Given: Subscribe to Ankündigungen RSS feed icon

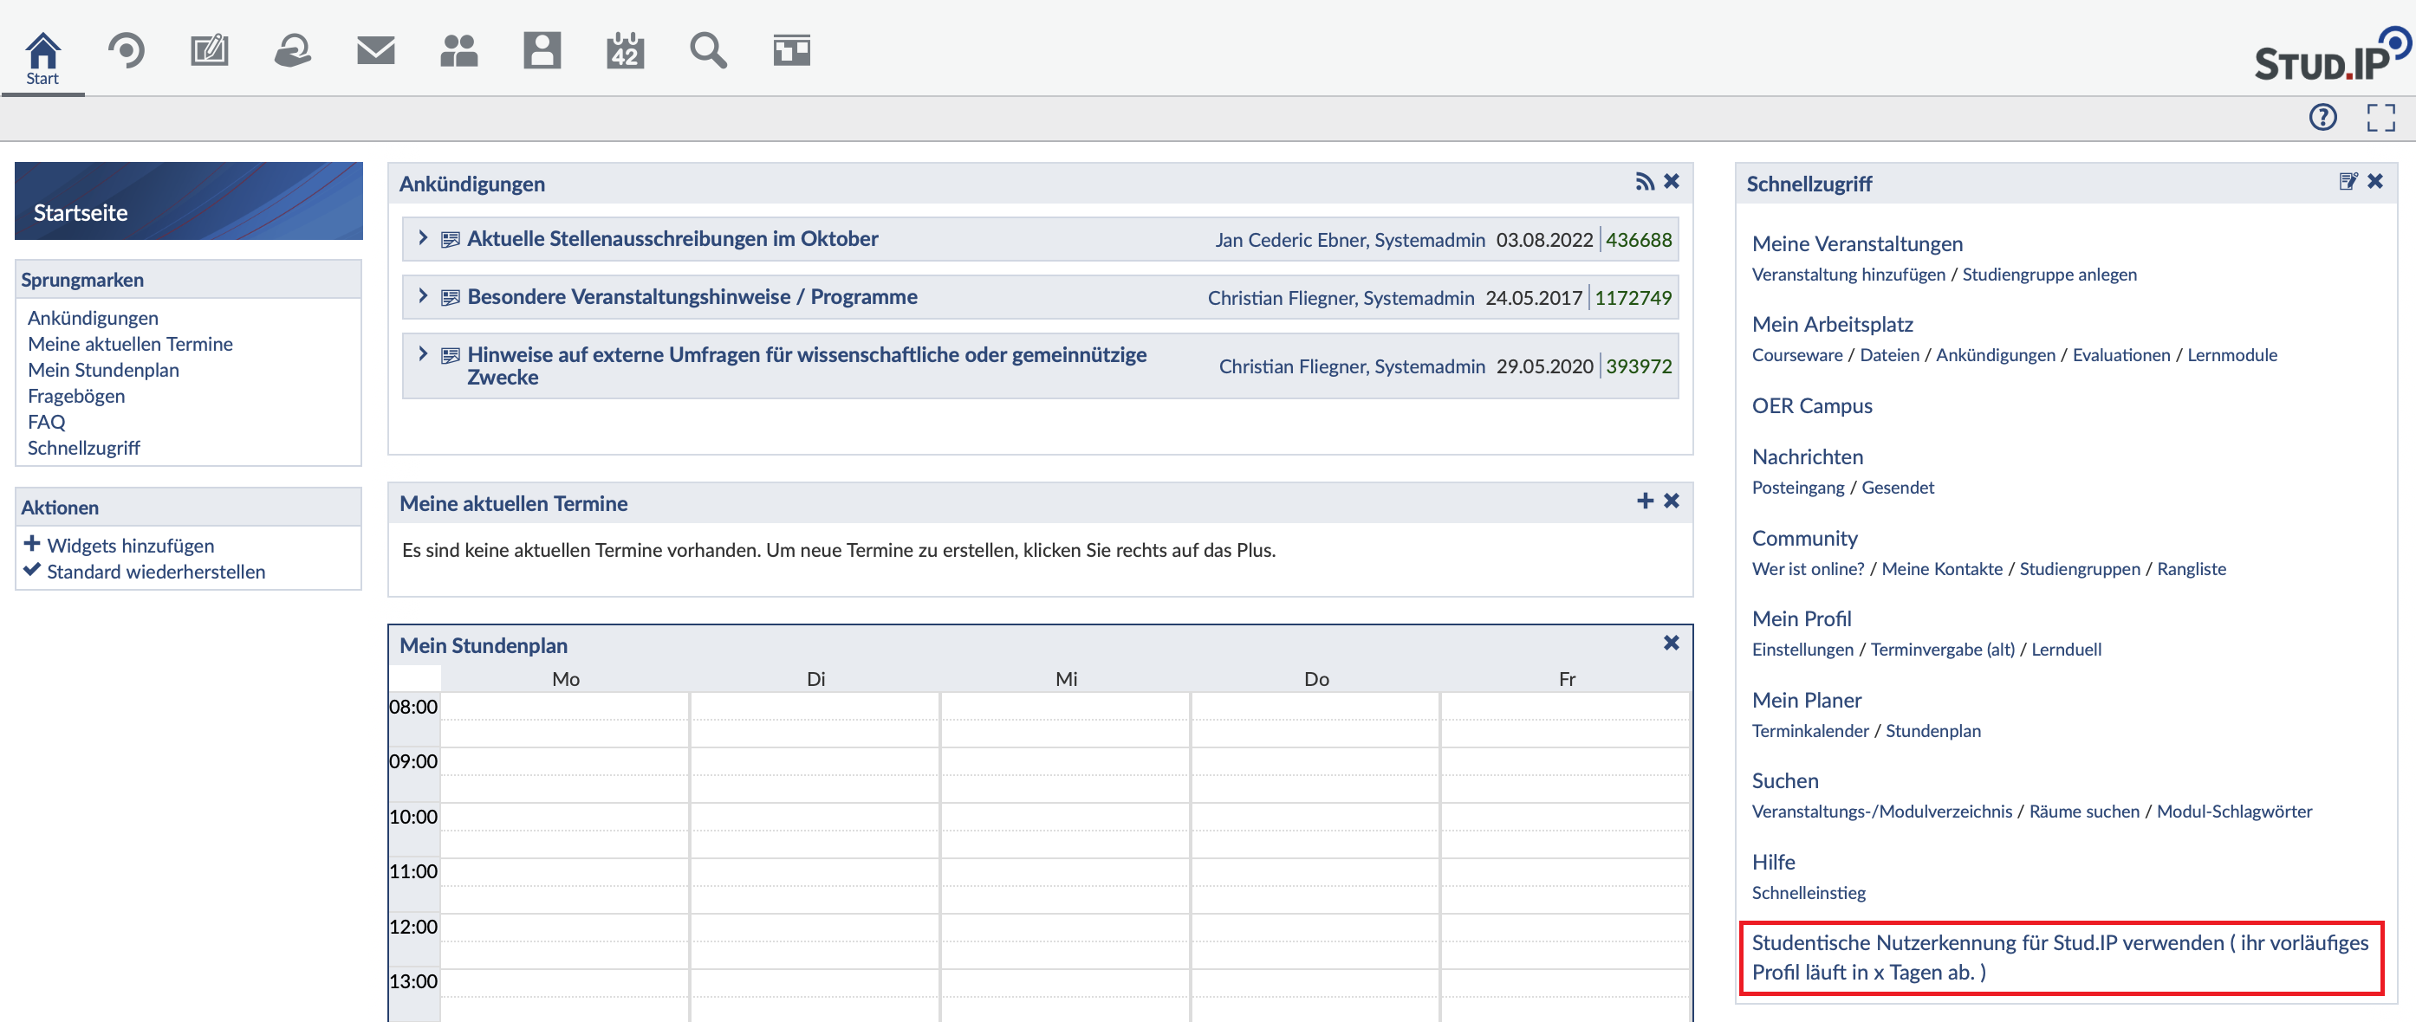Looking at the screenshot, I should 1645,182.
